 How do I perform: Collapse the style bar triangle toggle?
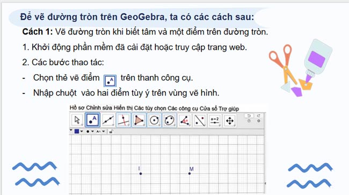pyautogui.click(x=71, y=131)
